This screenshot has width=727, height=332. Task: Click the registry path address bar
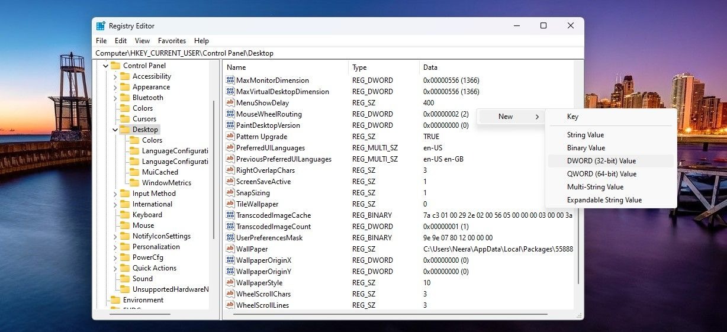pos(338,53)
